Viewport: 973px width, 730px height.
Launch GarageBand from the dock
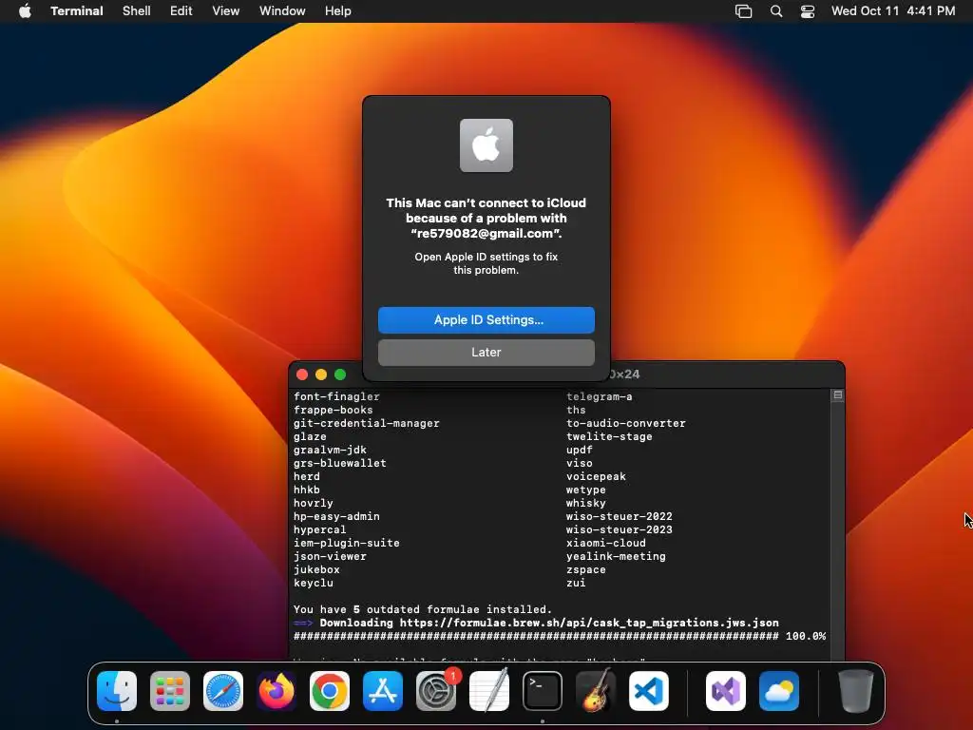coord(596,691)
